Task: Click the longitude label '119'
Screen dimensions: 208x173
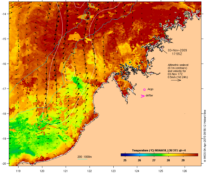Action: (x=18, y=171)
